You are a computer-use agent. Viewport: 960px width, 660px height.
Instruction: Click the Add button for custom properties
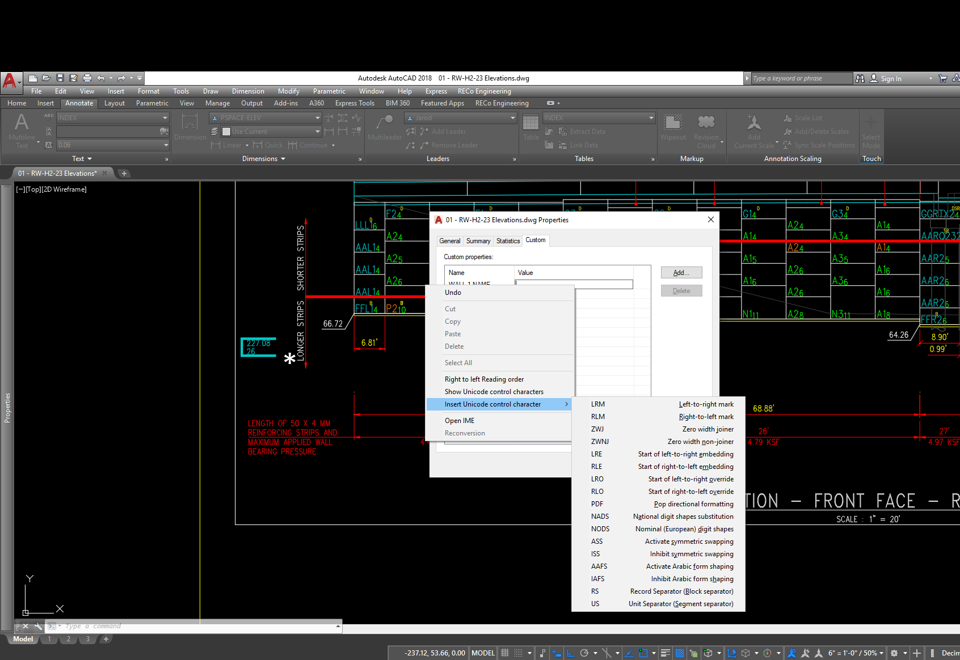[681, 272]
